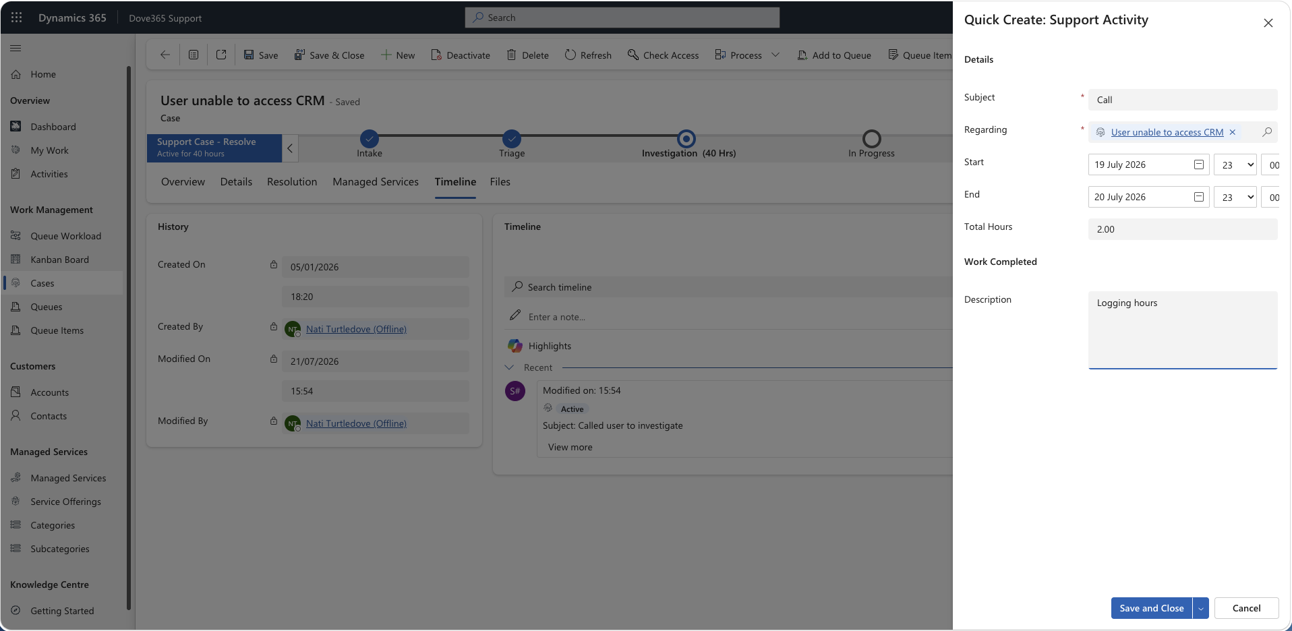Open Service Offerings in the sidebar

(63, 502)
